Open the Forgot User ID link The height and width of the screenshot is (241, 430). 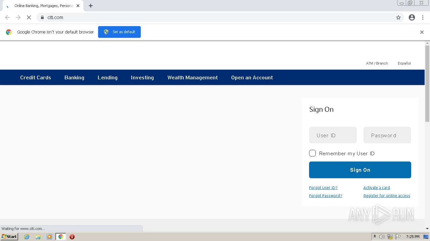click(323, 188)
